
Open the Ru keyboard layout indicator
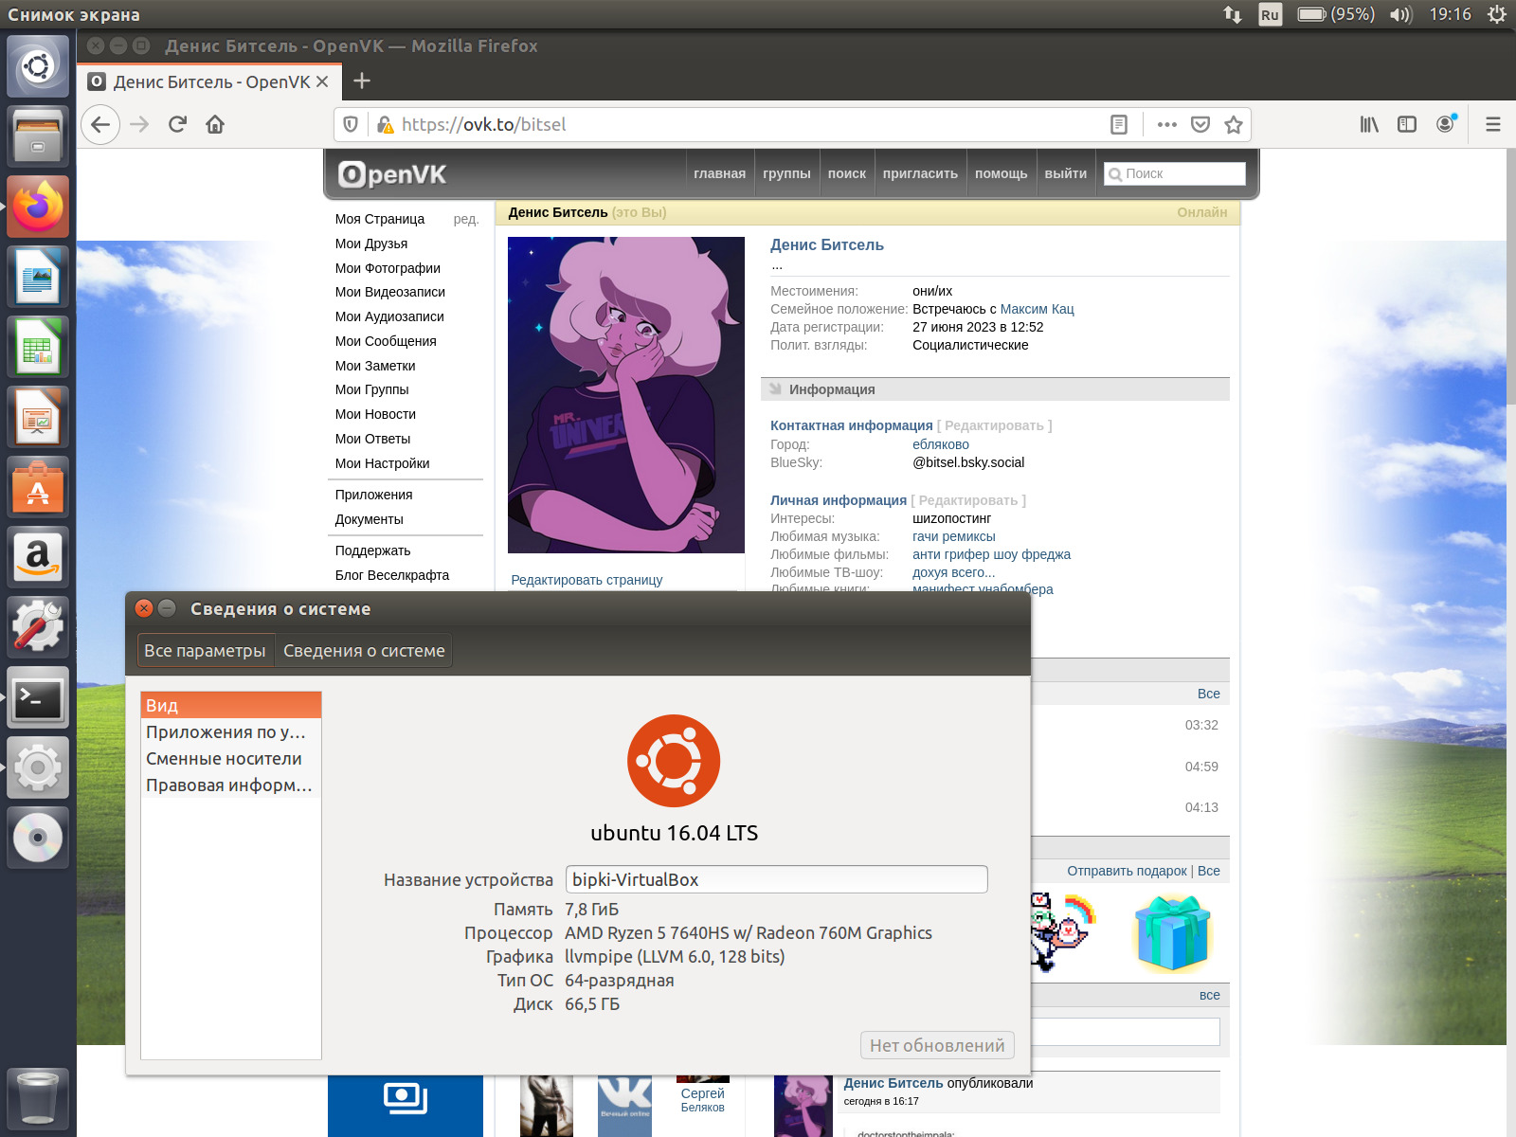(x=1270, y=14)
